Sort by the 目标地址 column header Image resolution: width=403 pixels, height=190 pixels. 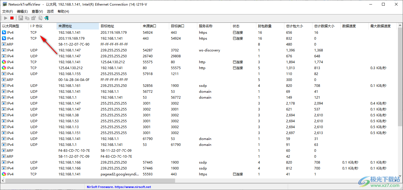click(120, 26)
